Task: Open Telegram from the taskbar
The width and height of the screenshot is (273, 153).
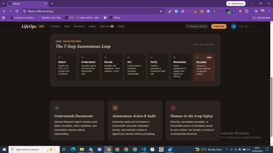Action: point(91,149)
